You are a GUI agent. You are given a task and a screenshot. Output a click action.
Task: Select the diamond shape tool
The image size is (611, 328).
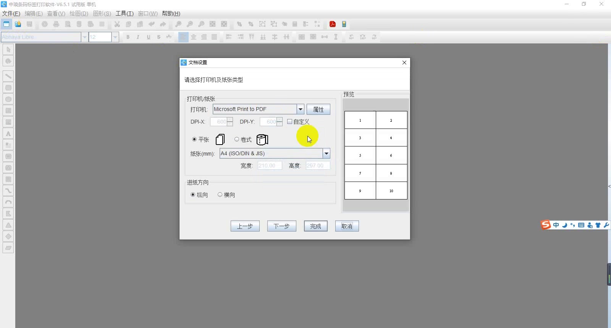[x=8, y=236]
